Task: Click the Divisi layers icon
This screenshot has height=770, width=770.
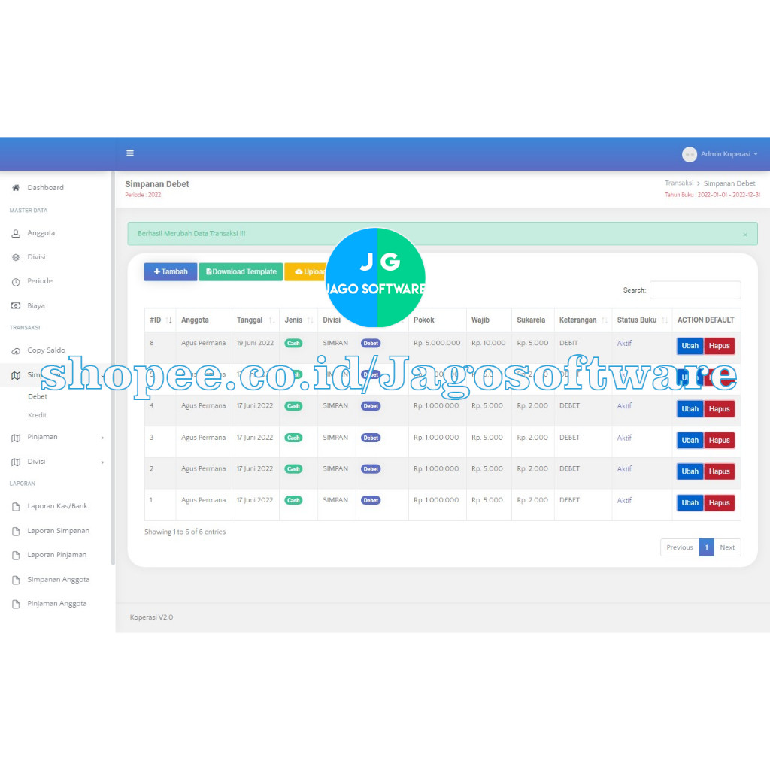Action: click(x=15, y=256)
